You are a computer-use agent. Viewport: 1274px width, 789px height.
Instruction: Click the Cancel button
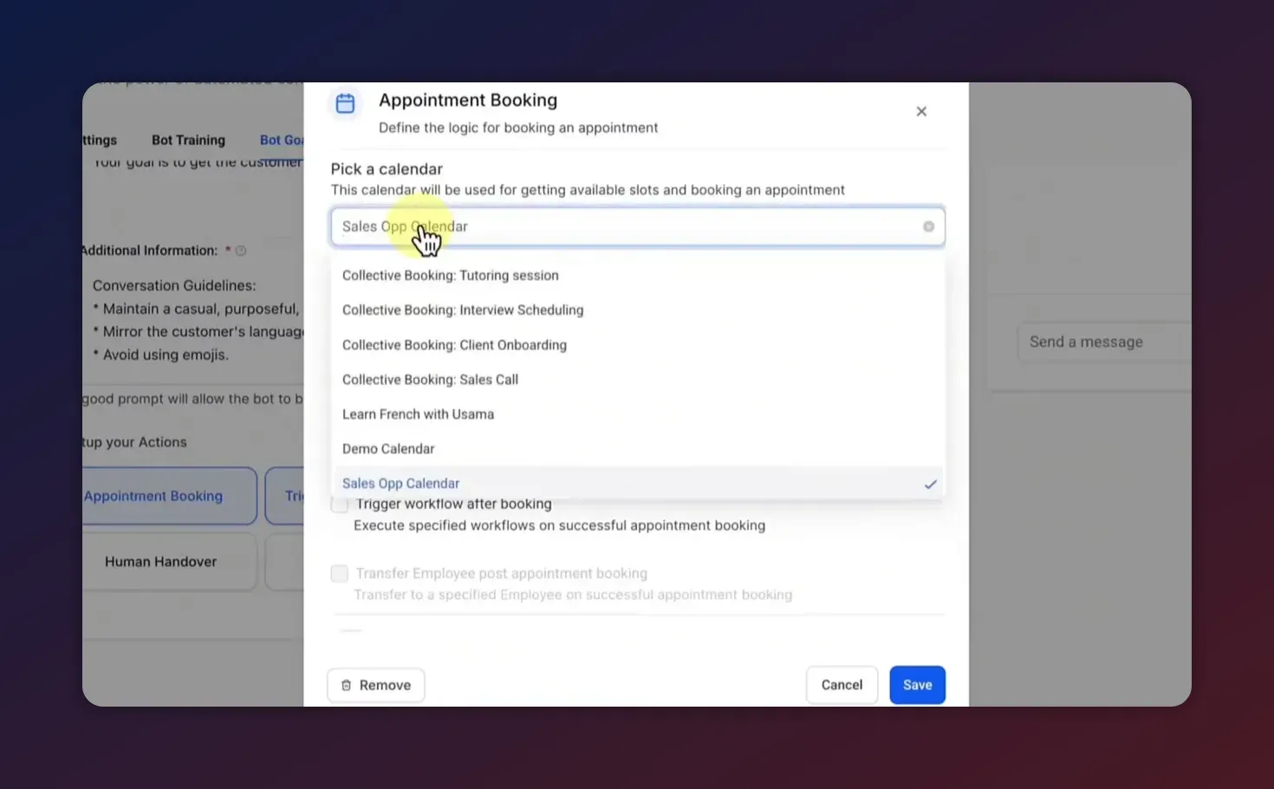tap(842, 685)
